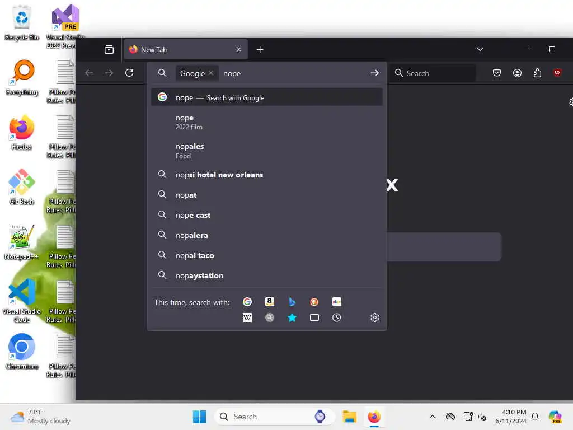Screen dimensions: 573x430
Task: Select 'nopal taco' suggestion
Action: click(x=267, y=255)
